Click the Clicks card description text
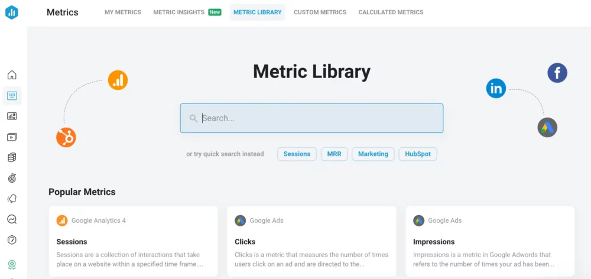 tap(311, 259)
